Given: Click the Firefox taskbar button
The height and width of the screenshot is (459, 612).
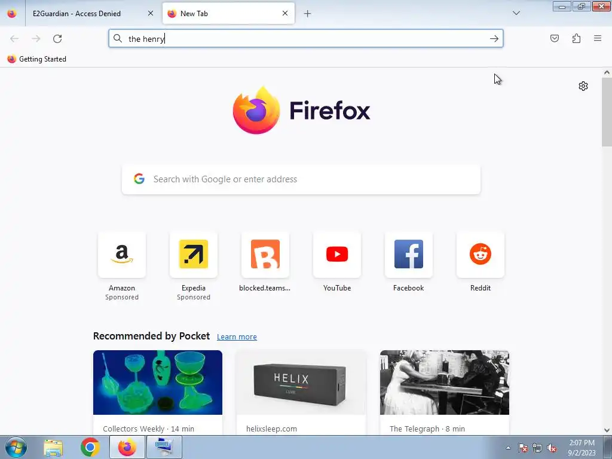Looking at the screenshot, I should [127, 448].
